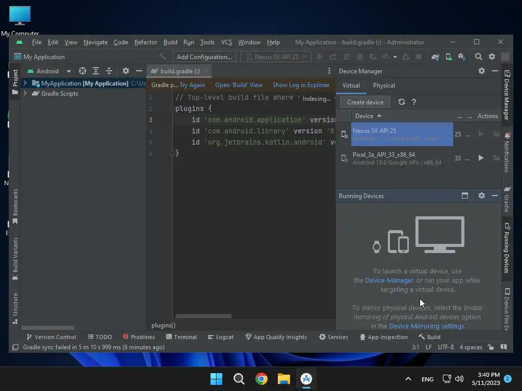Click Expand All icon in Project panel
Image resolution: width=522 pixels, height=391 pixels.
click(96, 71)
